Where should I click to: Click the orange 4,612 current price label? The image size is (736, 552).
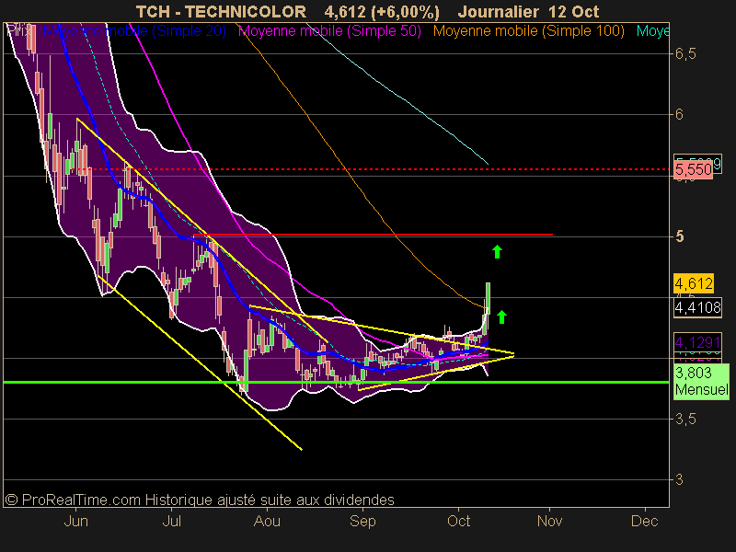(694, 283)
